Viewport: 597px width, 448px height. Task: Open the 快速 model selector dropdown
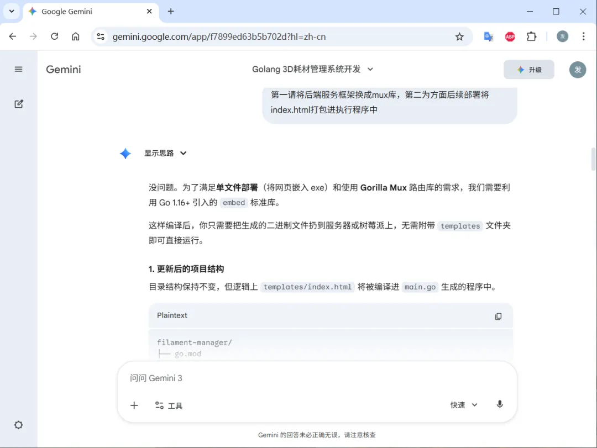point(464,405)
